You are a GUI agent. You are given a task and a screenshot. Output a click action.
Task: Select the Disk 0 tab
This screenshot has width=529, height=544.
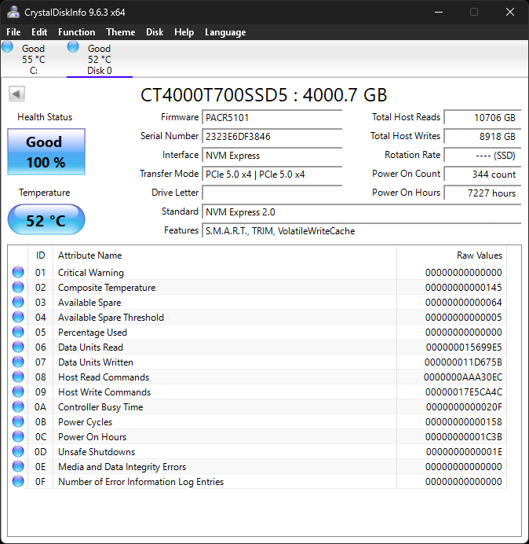(x=100, y=59)
